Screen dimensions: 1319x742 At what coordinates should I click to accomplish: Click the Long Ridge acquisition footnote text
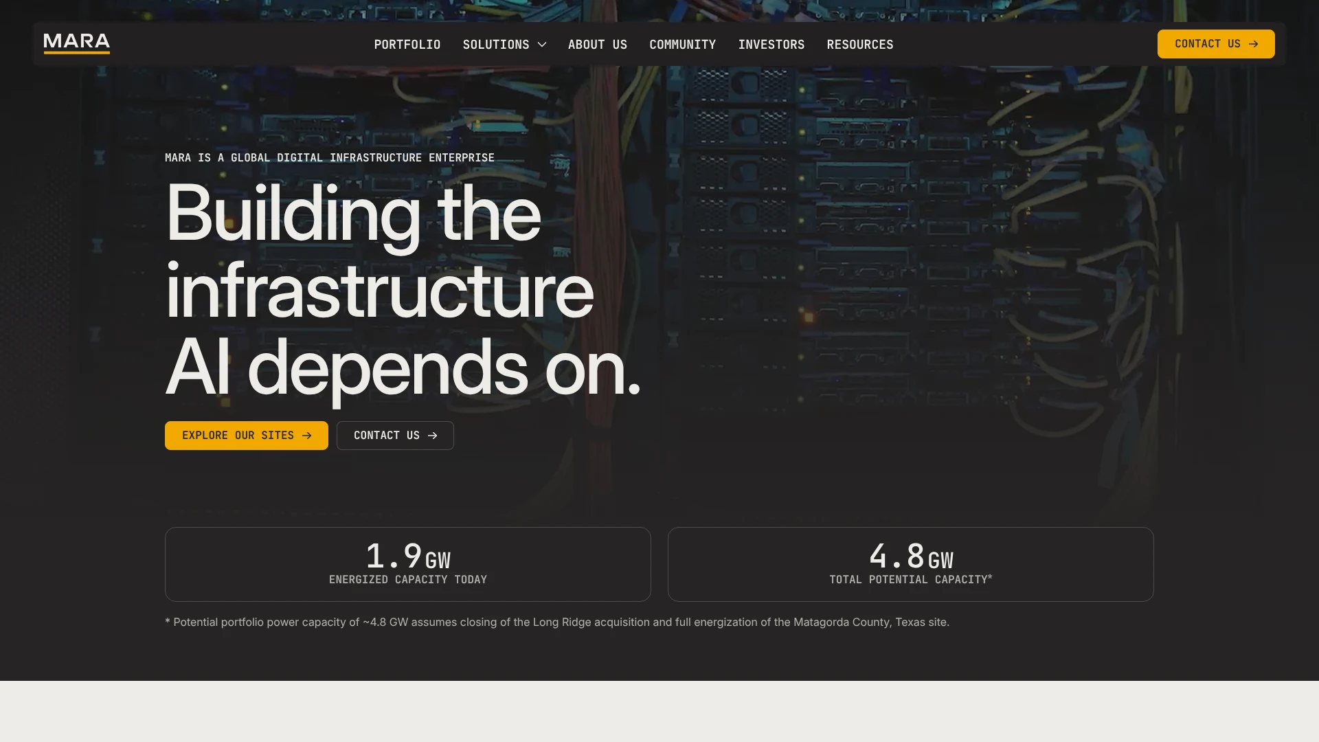click(x=557, y=622)
